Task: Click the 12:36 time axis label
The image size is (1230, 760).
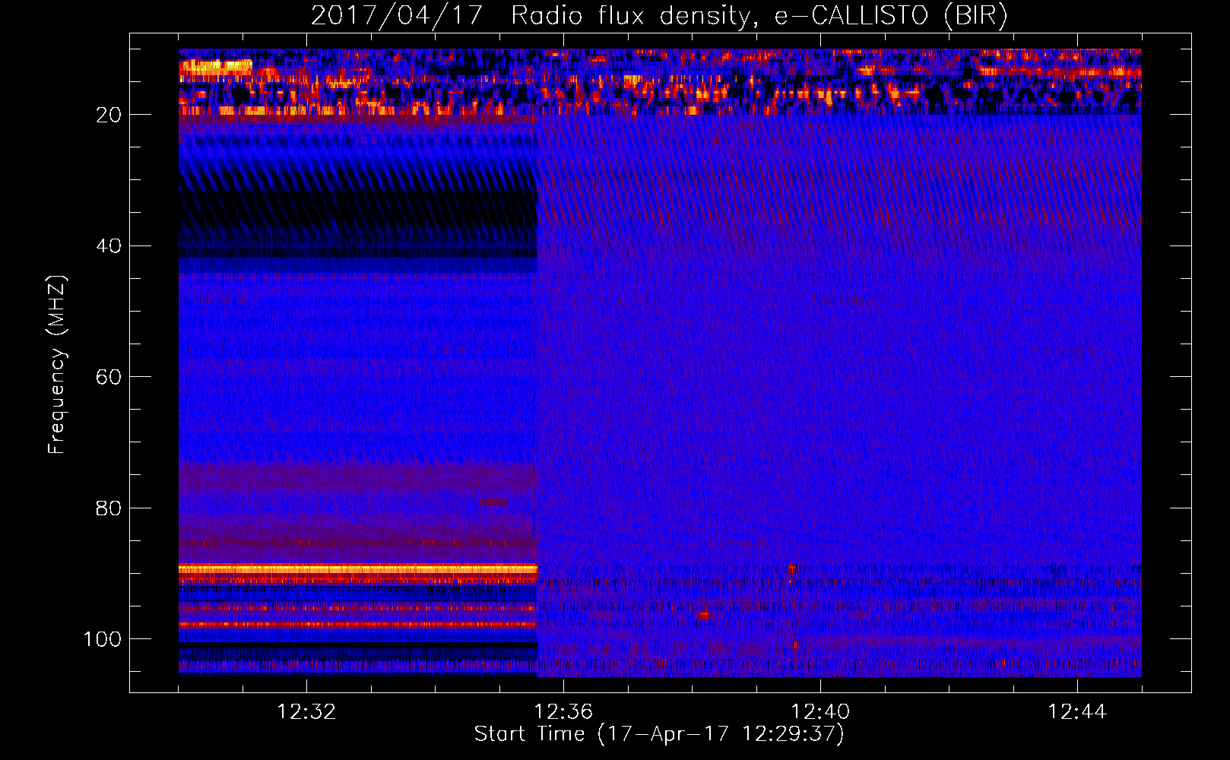Action: 563,712
